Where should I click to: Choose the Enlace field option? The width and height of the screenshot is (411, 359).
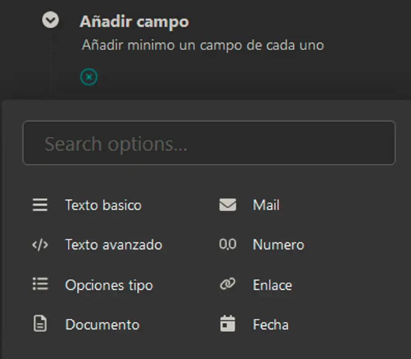(272, 285)
